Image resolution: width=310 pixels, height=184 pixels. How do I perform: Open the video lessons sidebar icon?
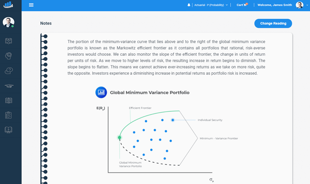click(x=8, y=130)
